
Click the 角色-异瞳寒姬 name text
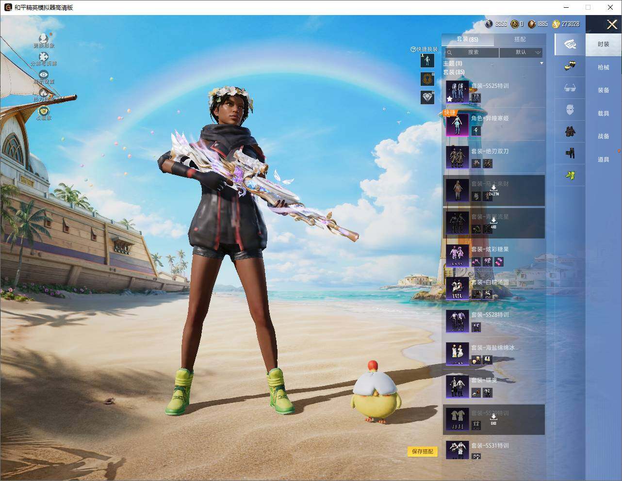(x=490, y=118)
